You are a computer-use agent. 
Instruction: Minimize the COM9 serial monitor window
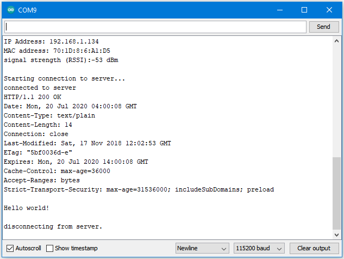point(280,10)
